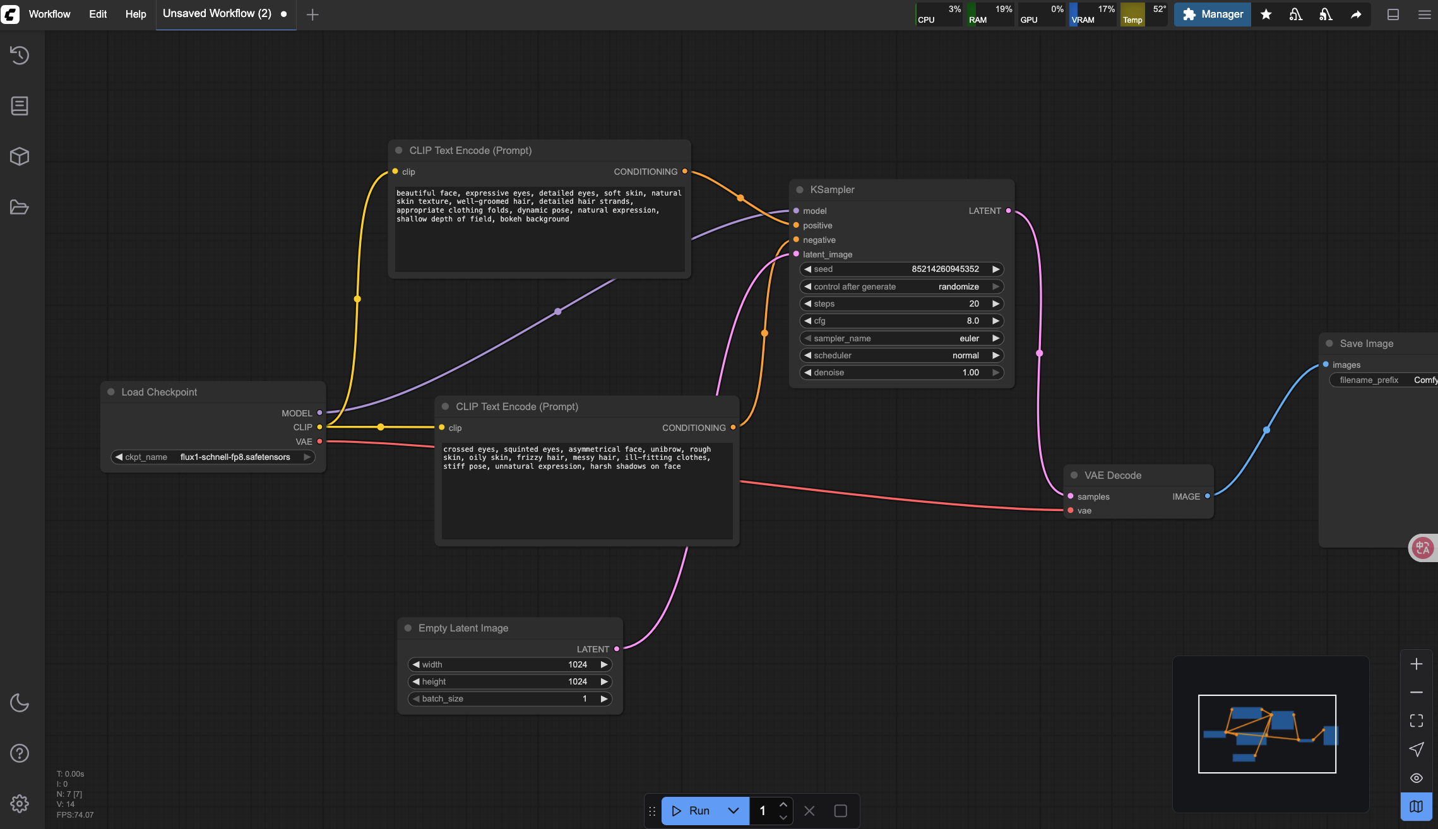Click the fit view icon
1438x829 pixels.
tap(1416, 720)
